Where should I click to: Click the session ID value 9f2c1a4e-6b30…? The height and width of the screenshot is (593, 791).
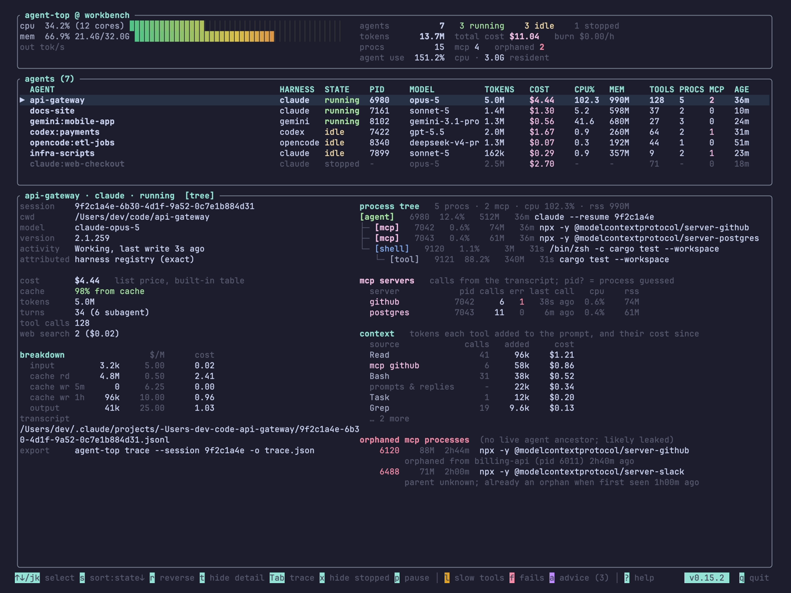click(x=164, y=206)
